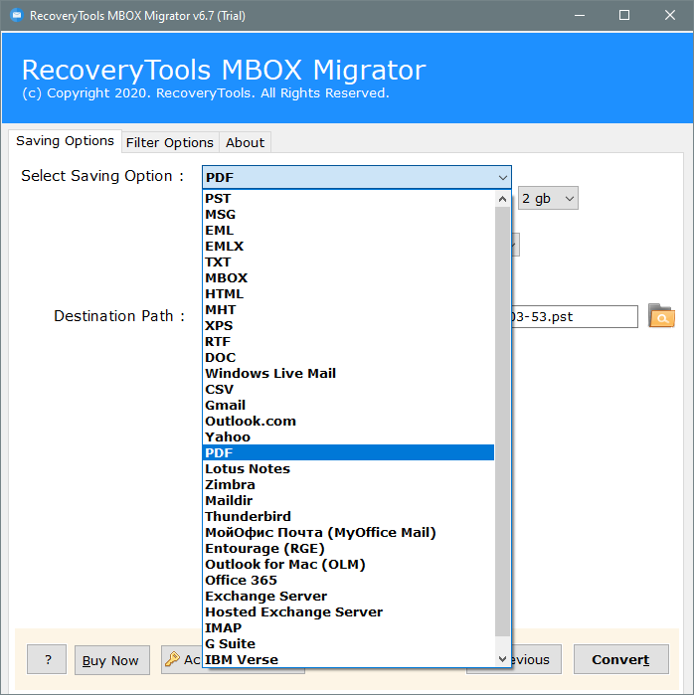Select IMAP from the list
The width and height of the screenshot is (694, 695).
point(349,628)
